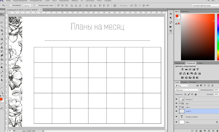Screen dimensions: 219x132
Task: Hide the гориз group layer
Action: [177, 107]
